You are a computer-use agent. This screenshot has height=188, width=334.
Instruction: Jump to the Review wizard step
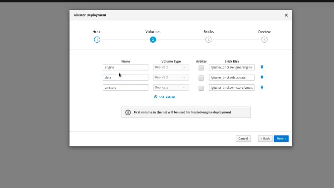(265, 40)
